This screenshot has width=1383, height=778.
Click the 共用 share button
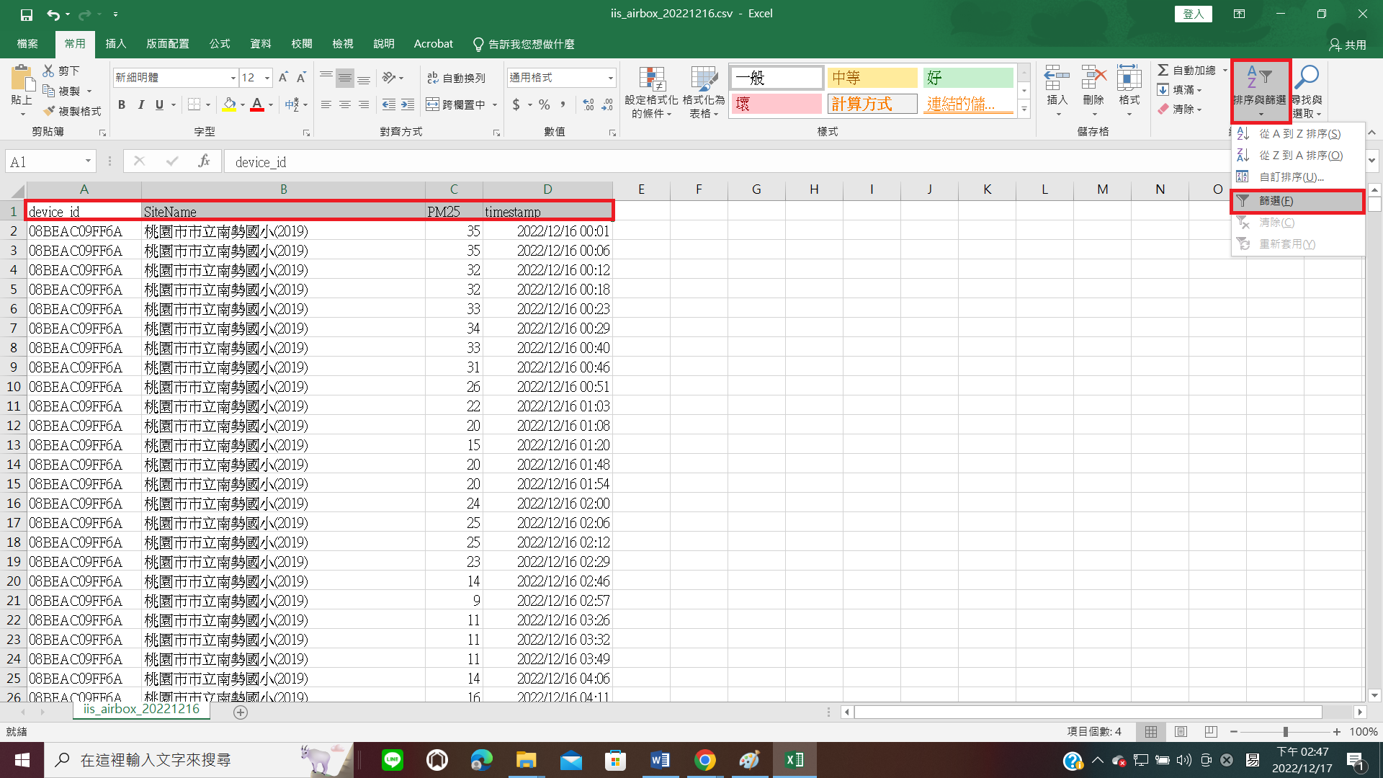point(1347,45)
